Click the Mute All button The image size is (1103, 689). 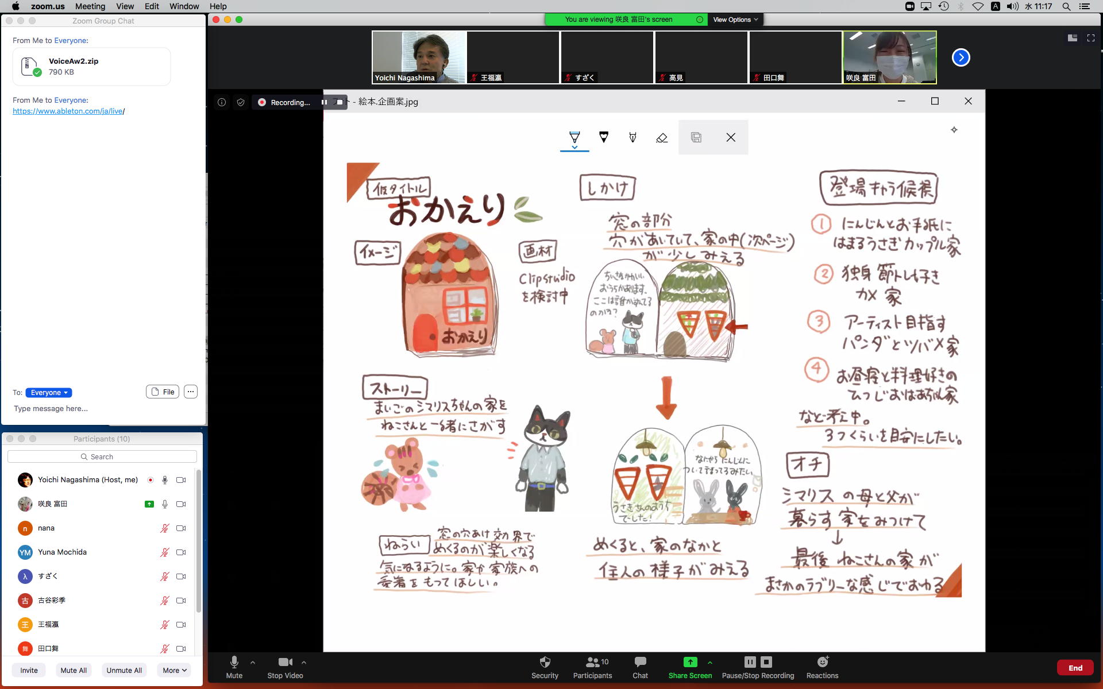(x=74, y=670)
